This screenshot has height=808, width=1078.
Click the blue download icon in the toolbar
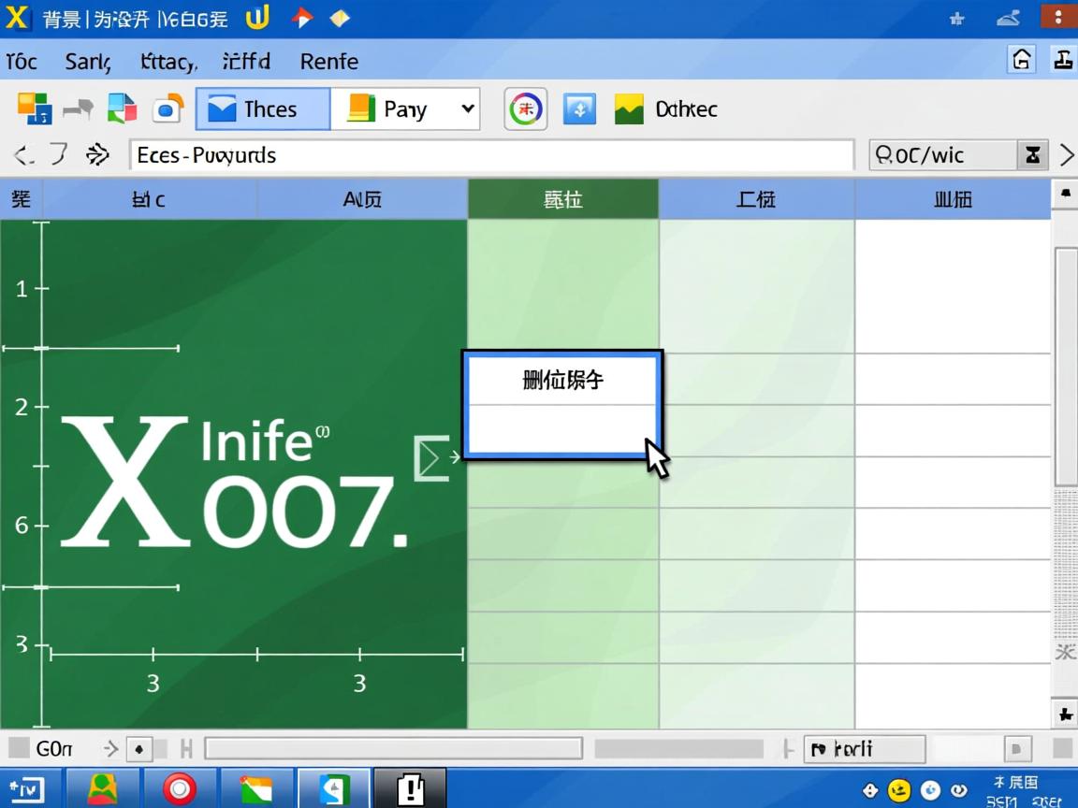click(578, 108)
